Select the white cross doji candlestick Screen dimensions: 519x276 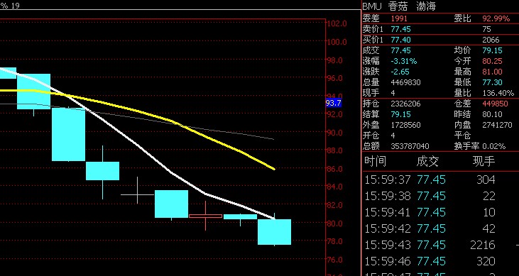pyautogui.click(x=137, y=194)
